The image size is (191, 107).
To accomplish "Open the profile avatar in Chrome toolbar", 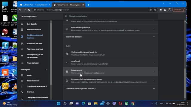I will [x=170, y=10].
